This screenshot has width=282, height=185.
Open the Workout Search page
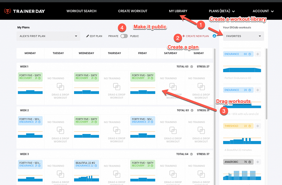pyautogui.click(x=81, y=11)
